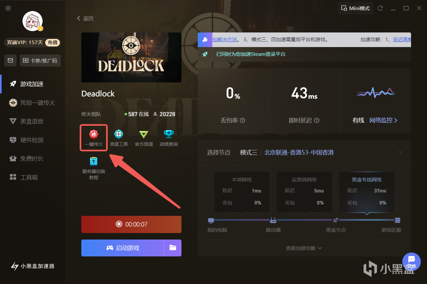Click the 充值 recharge button

pyautogui.click(x=53, y=42)
